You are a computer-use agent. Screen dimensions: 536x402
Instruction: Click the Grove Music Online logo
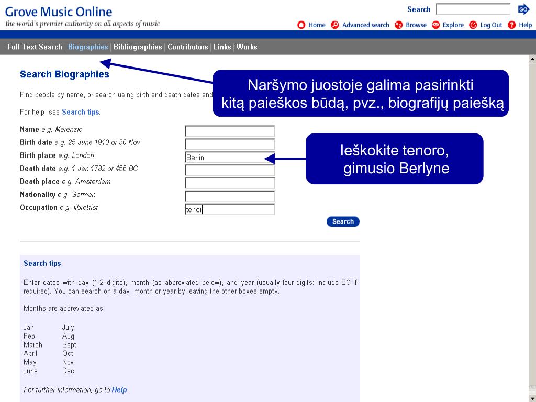pyautogui.click(x=59, y=12)
